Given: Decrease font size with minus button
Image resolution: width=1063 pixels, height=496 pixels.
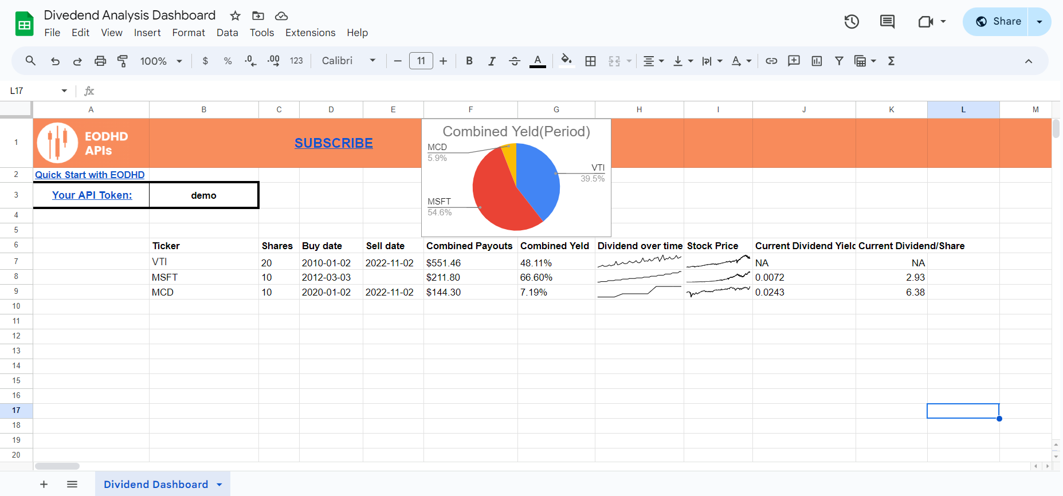Looking at the screenshot, I should (x=398, y=61).
